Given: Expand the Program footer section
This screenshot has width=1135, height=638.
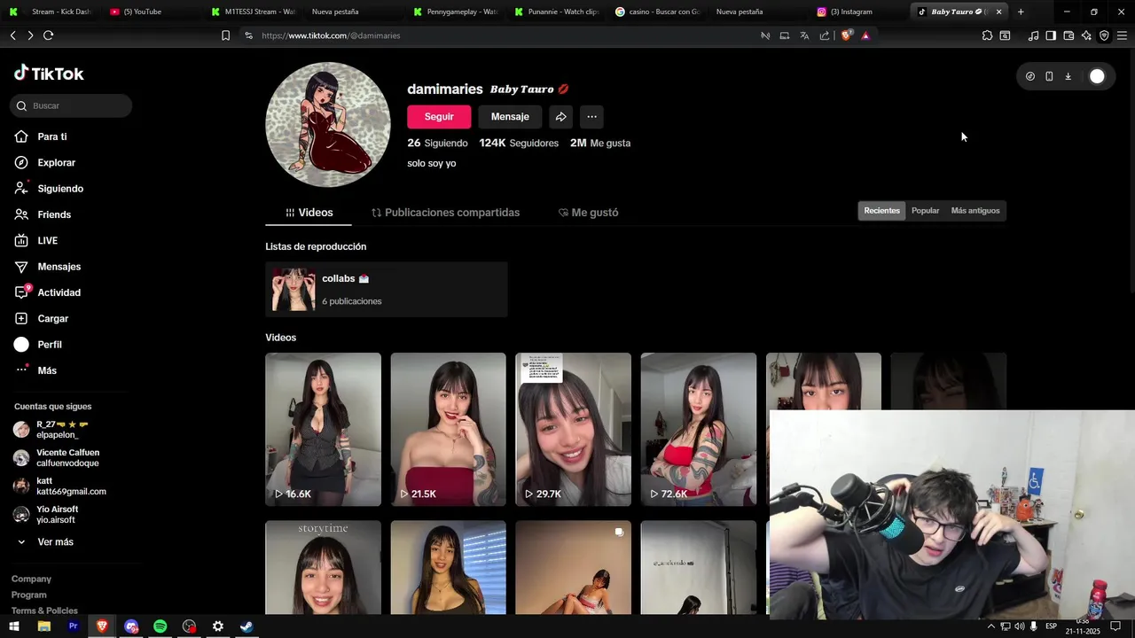Looking at the screenshot, I should 29,595.
